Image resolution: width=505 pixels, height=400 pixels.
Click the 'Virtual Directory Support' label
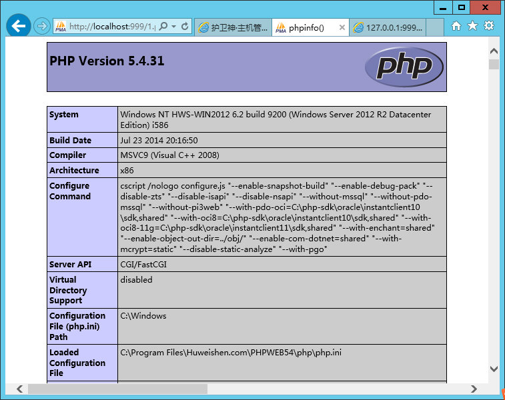click(68, 290)
